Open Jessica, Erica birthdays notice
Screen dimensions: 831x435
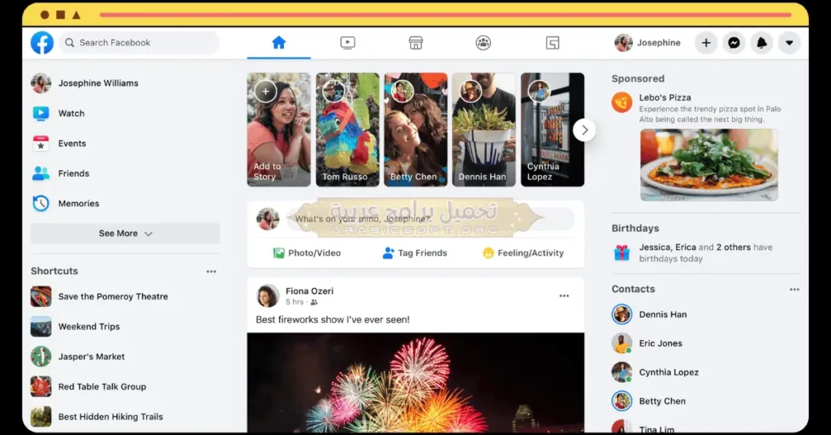[705, 252]
